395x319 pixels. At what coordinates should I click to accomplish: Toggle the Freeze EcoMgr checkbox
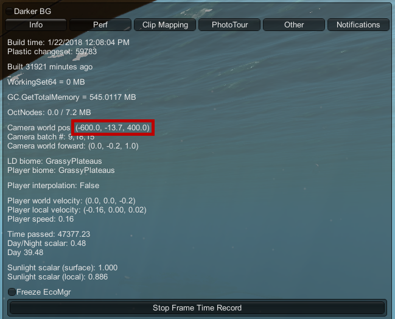coord(12,292)
